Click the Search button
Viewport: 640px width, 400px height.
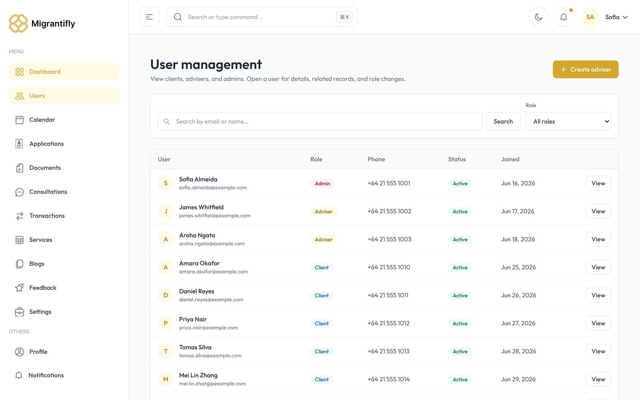point(503,121)
